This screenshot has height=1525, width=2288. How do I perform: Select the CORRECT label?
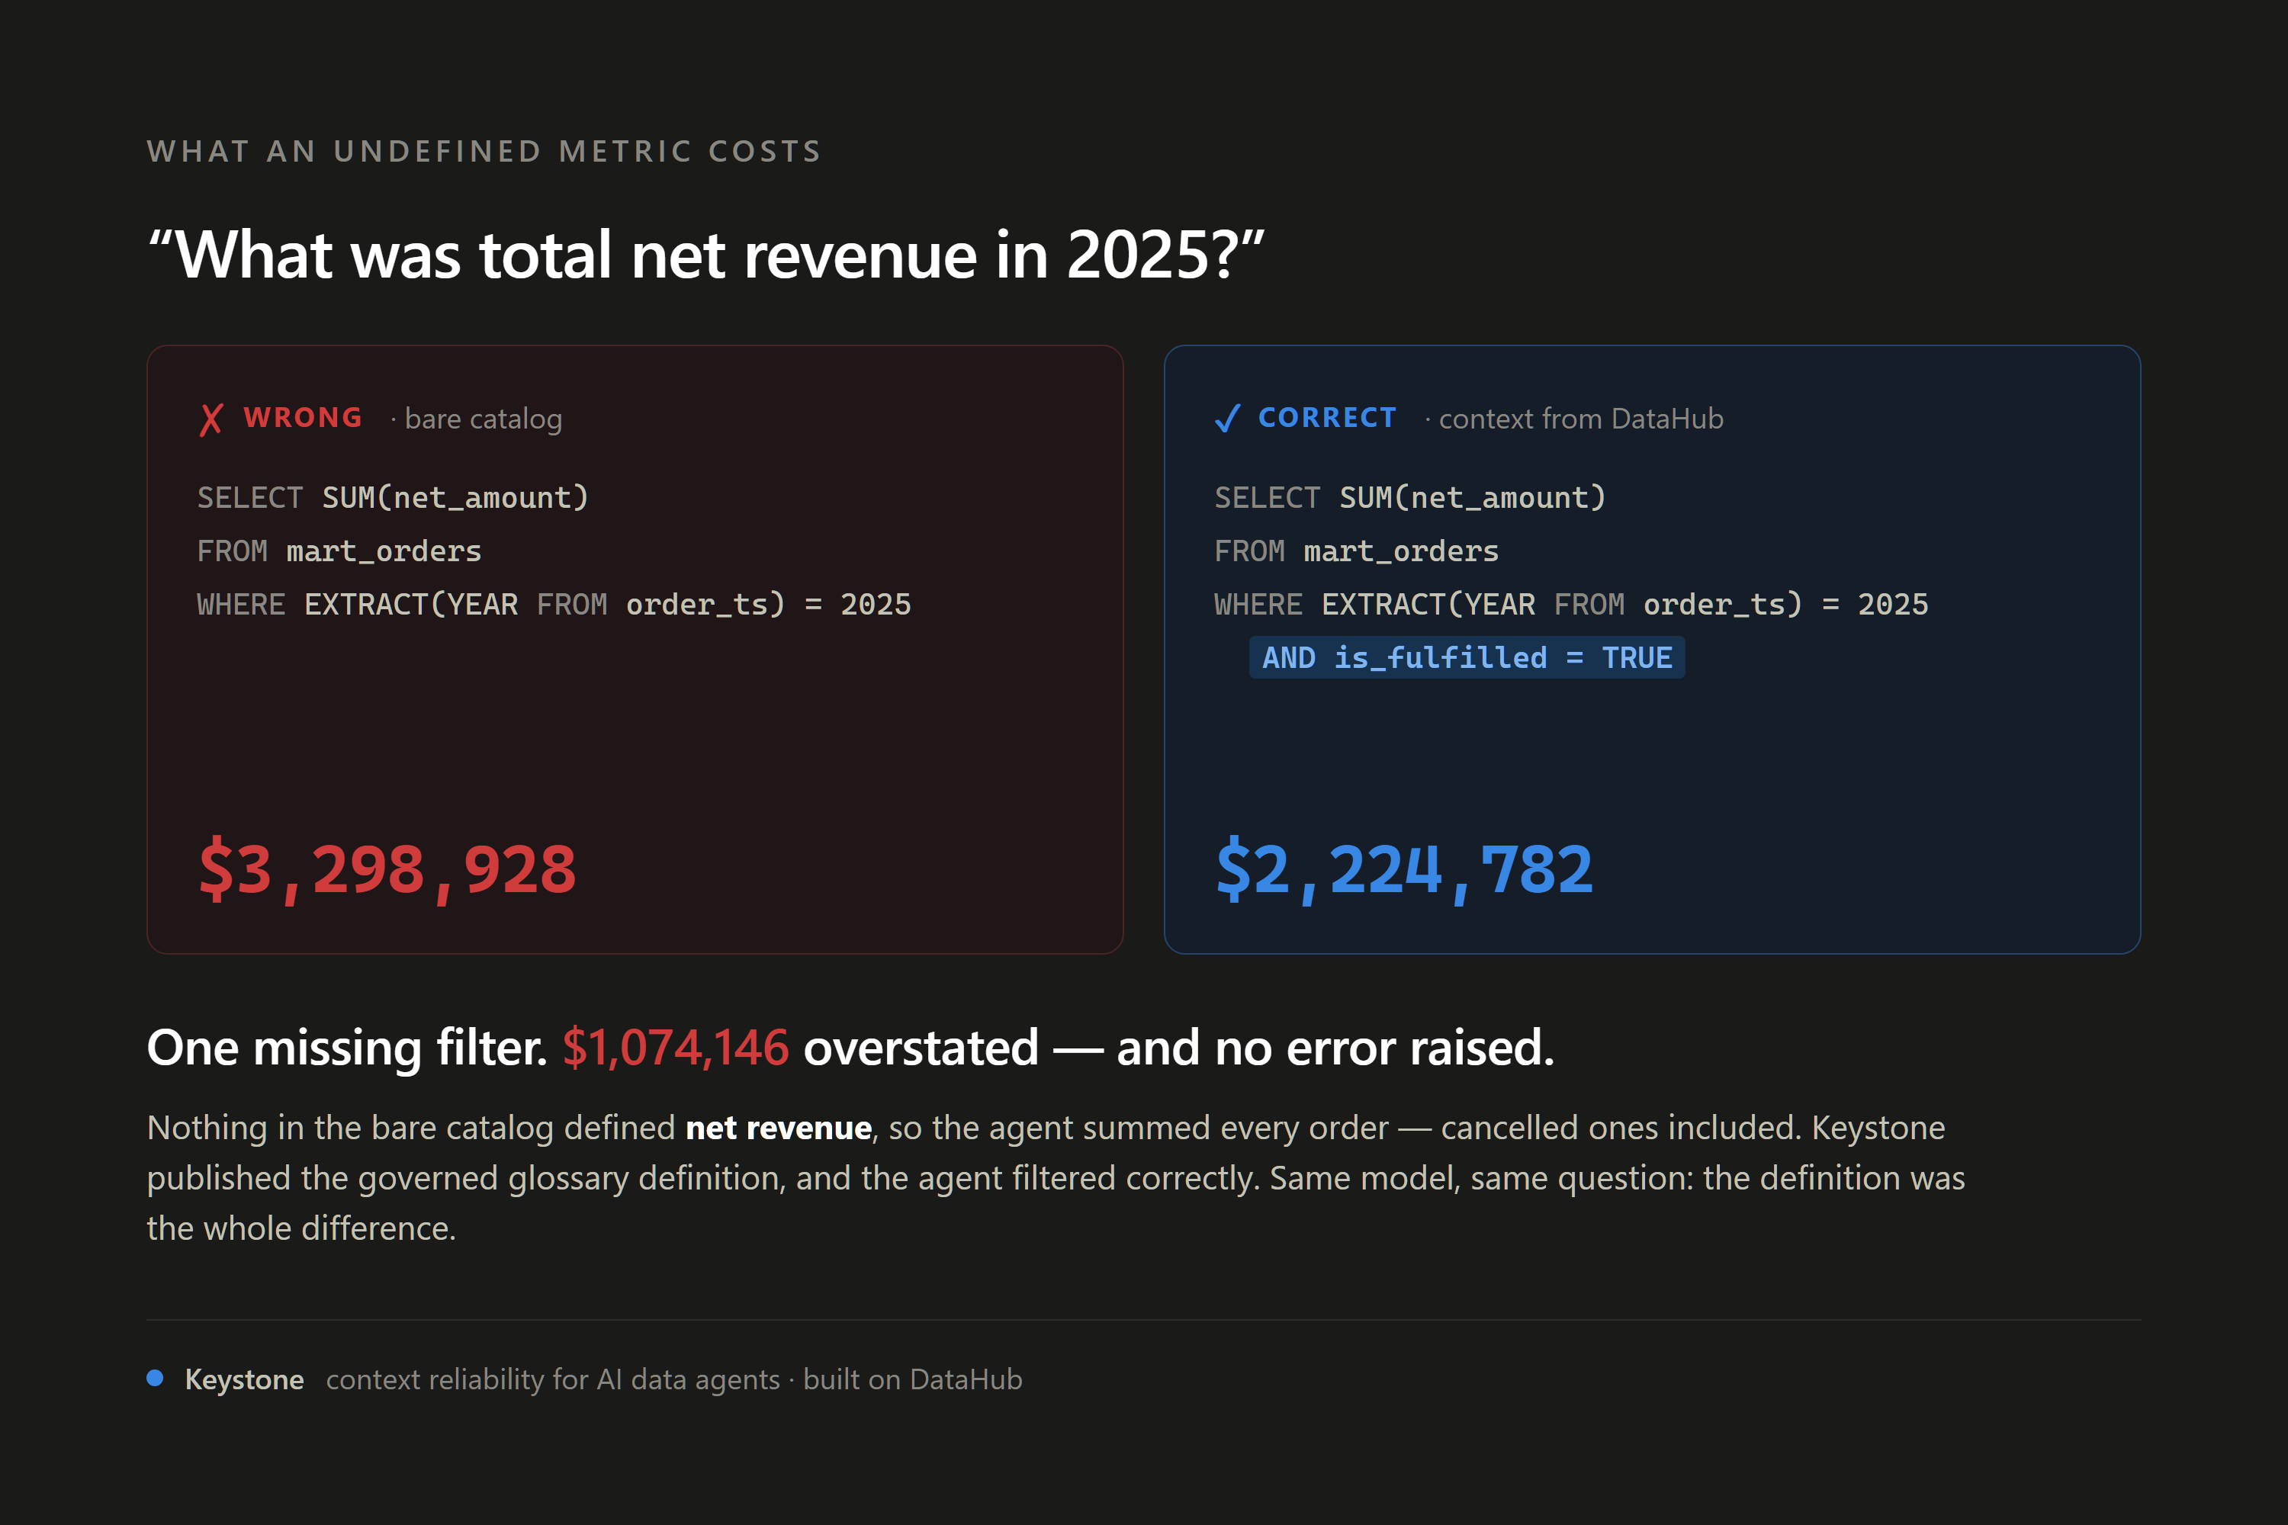[1328, 417]
